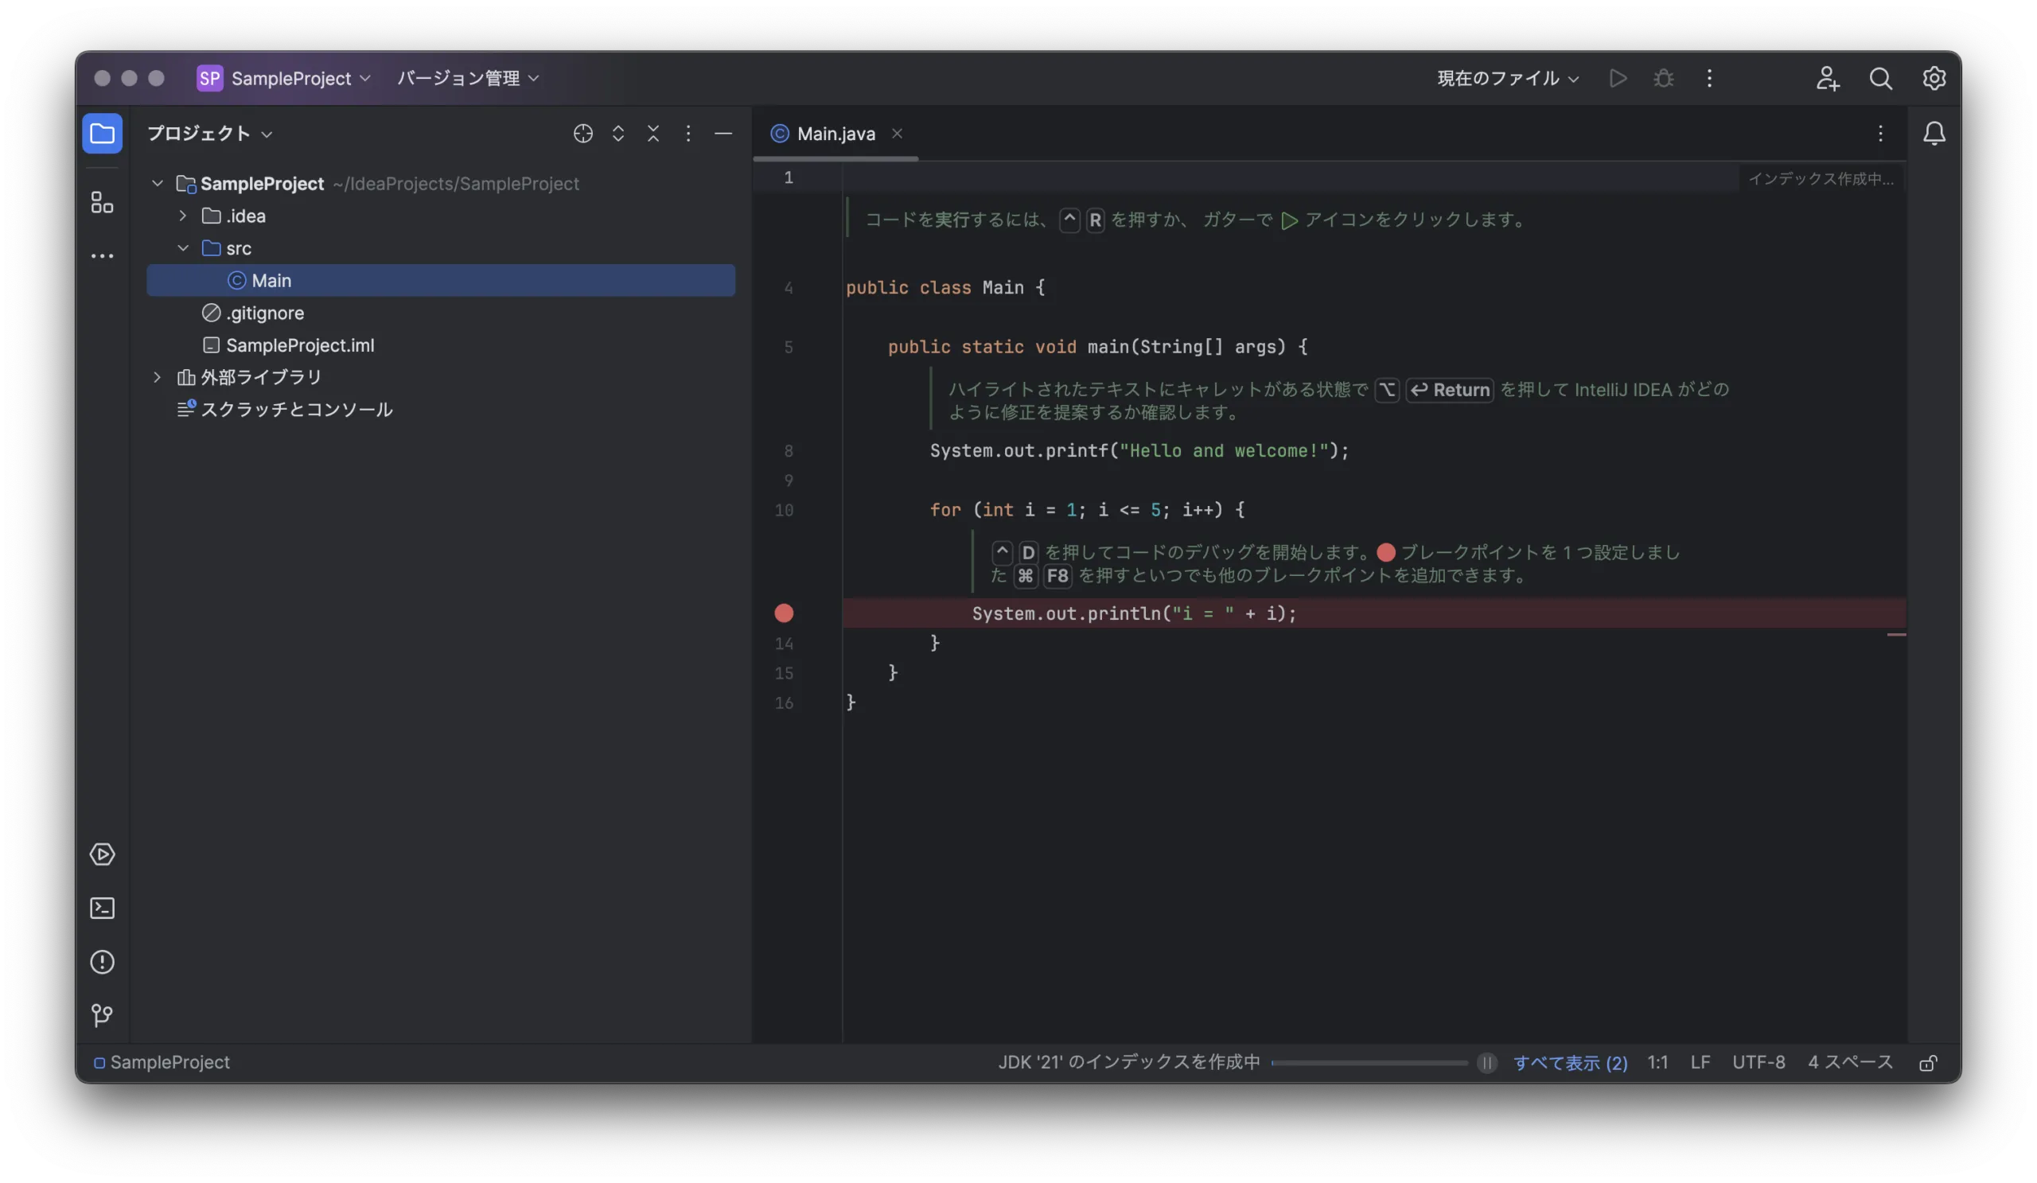The height and width of the screenshot is (1183, 2037).
Task: Collapse the src folder
Action: [183, 248]
